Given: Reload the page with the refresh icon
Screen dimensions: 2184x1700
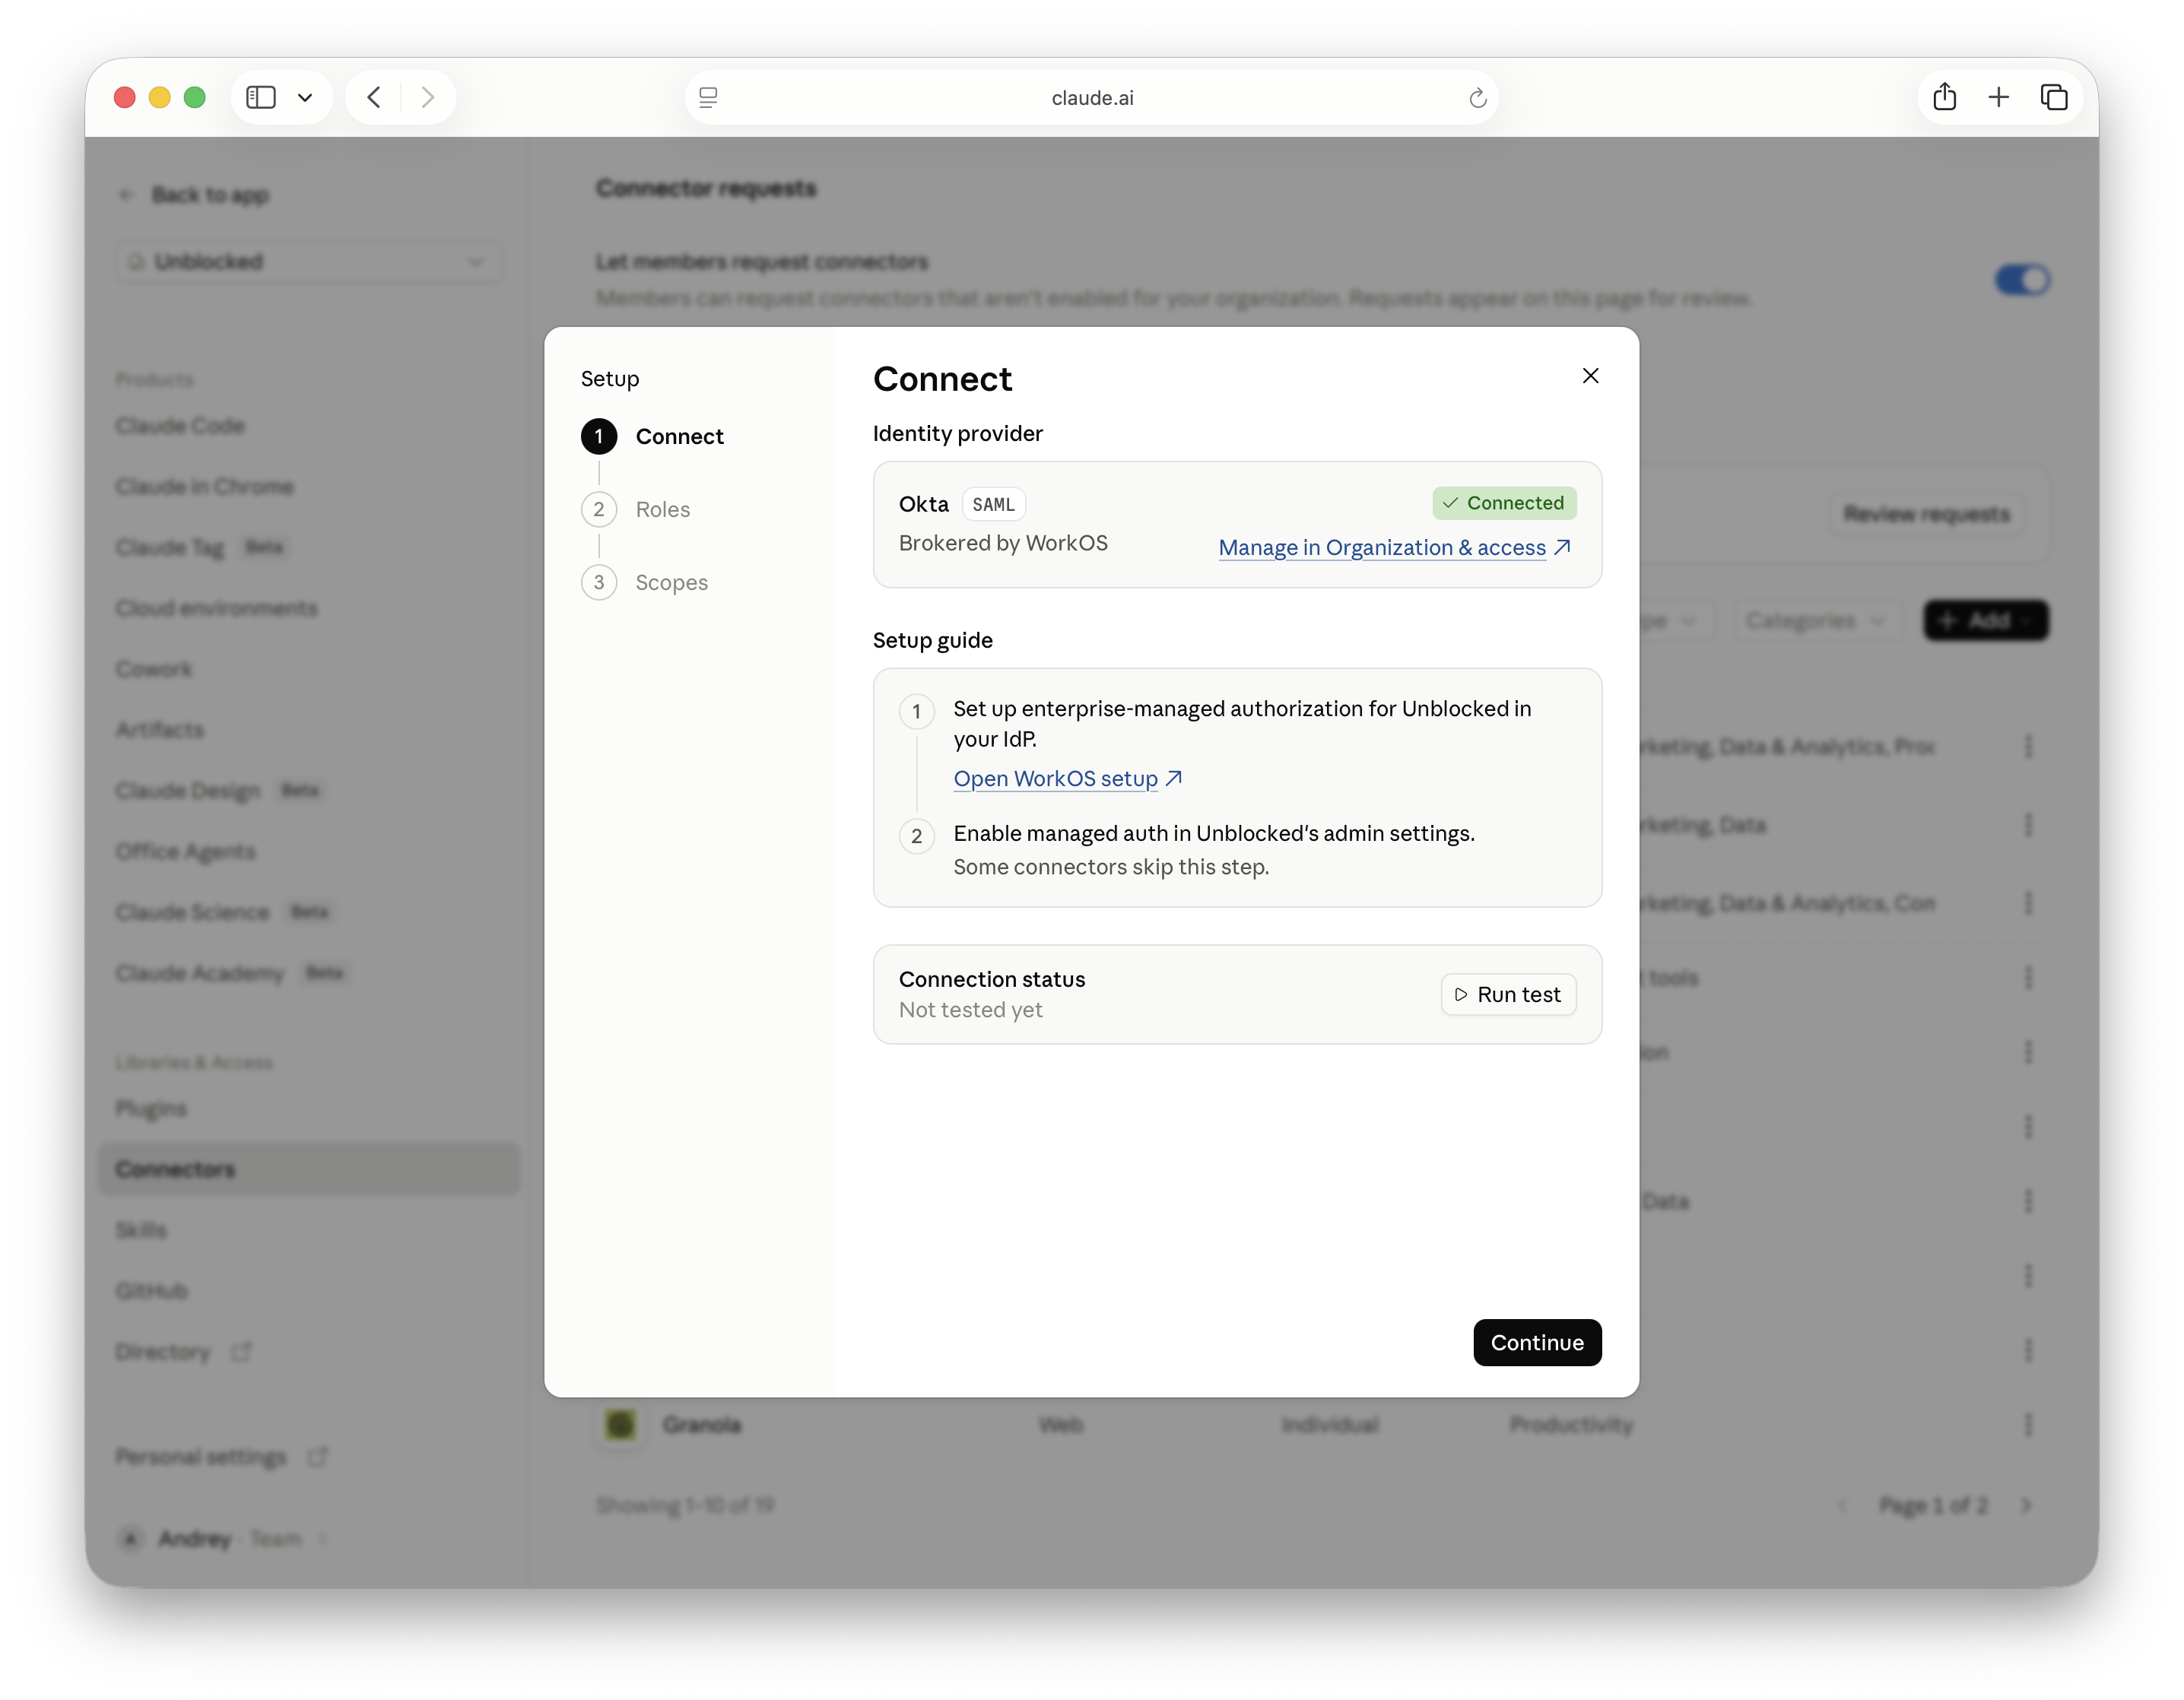Looking at the screenshot, I should [1477, 97].
